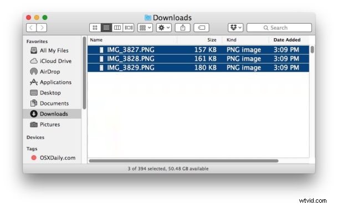Click the 157 KB size value
This screenshot has width=338, height=206.
[x=206, y=50]
